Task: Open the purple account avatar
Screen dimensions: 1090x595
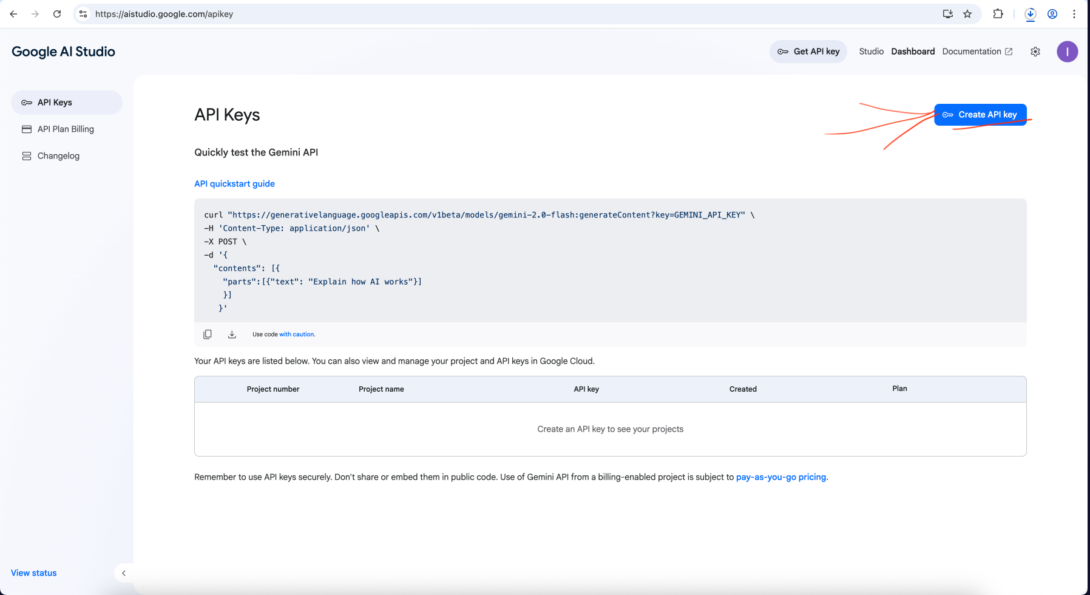Action: pos(1067,52)
